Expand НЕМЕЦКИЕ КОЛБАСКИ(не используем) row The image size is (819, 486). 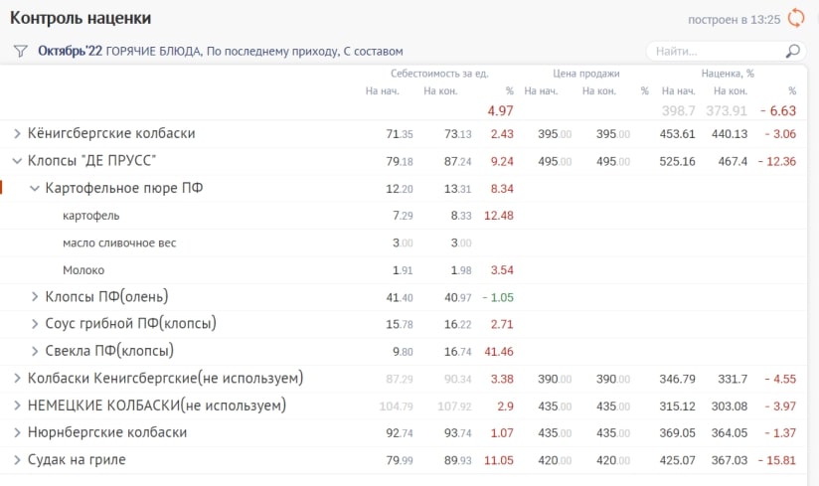(x=17, y=405)
